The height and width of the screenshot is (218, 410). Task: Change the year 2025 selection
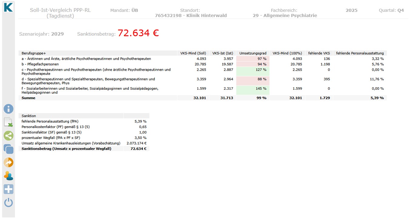click(x=351, y=10)
